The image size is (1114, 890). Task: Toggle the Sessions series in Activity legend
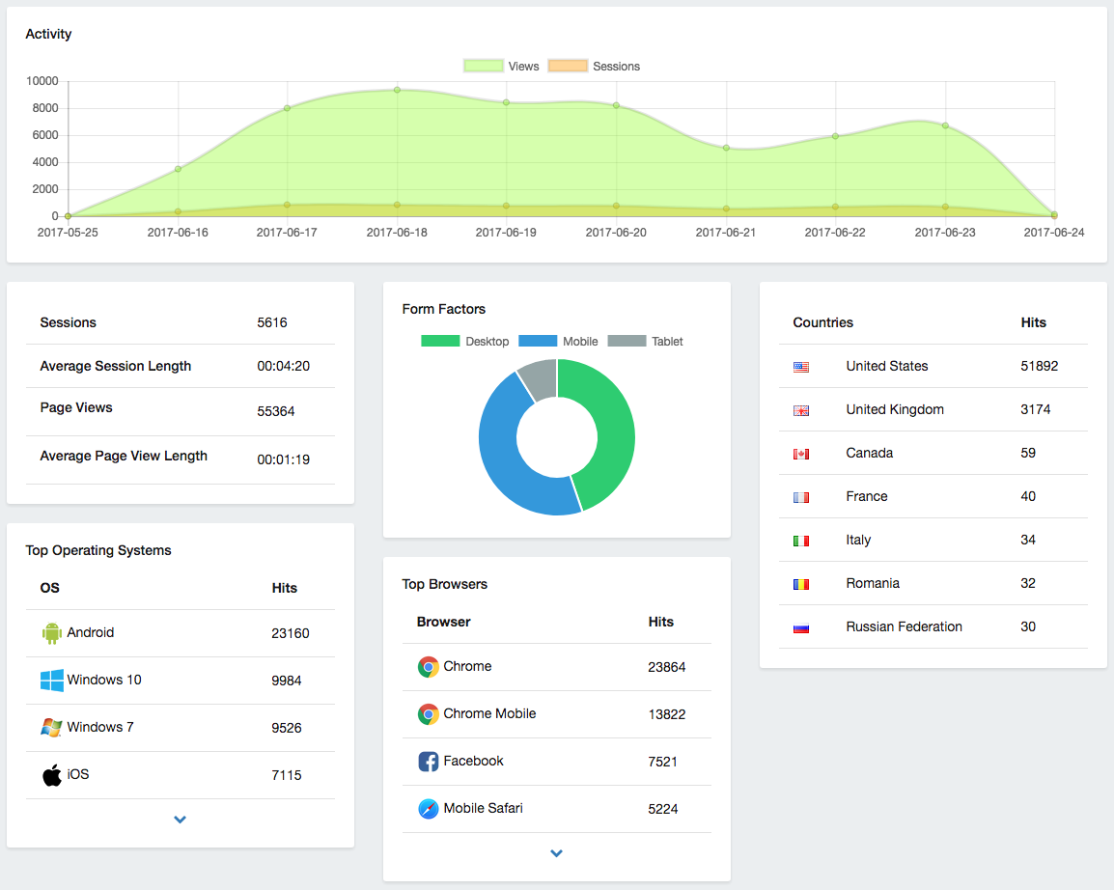point(594,66)
